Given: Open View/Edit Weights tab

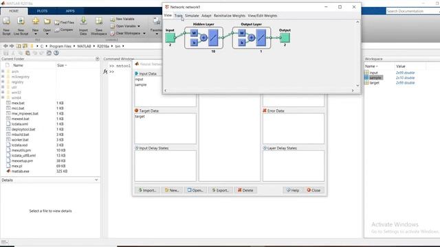Looking at the screenshot, I should [263, 16].
